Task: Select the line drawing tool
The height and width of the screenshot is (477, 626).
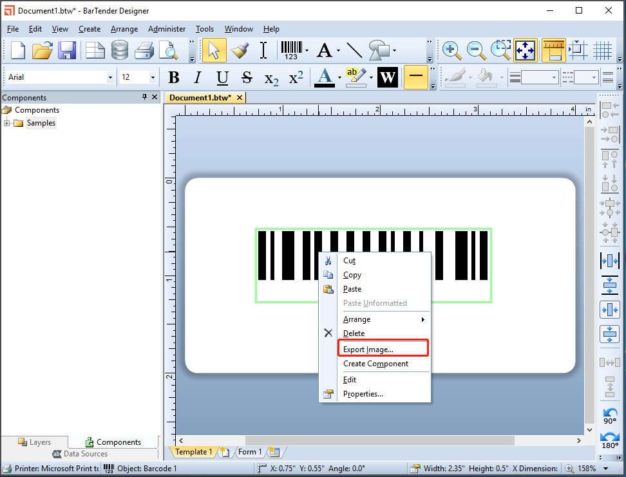Action: pos(354,50)
